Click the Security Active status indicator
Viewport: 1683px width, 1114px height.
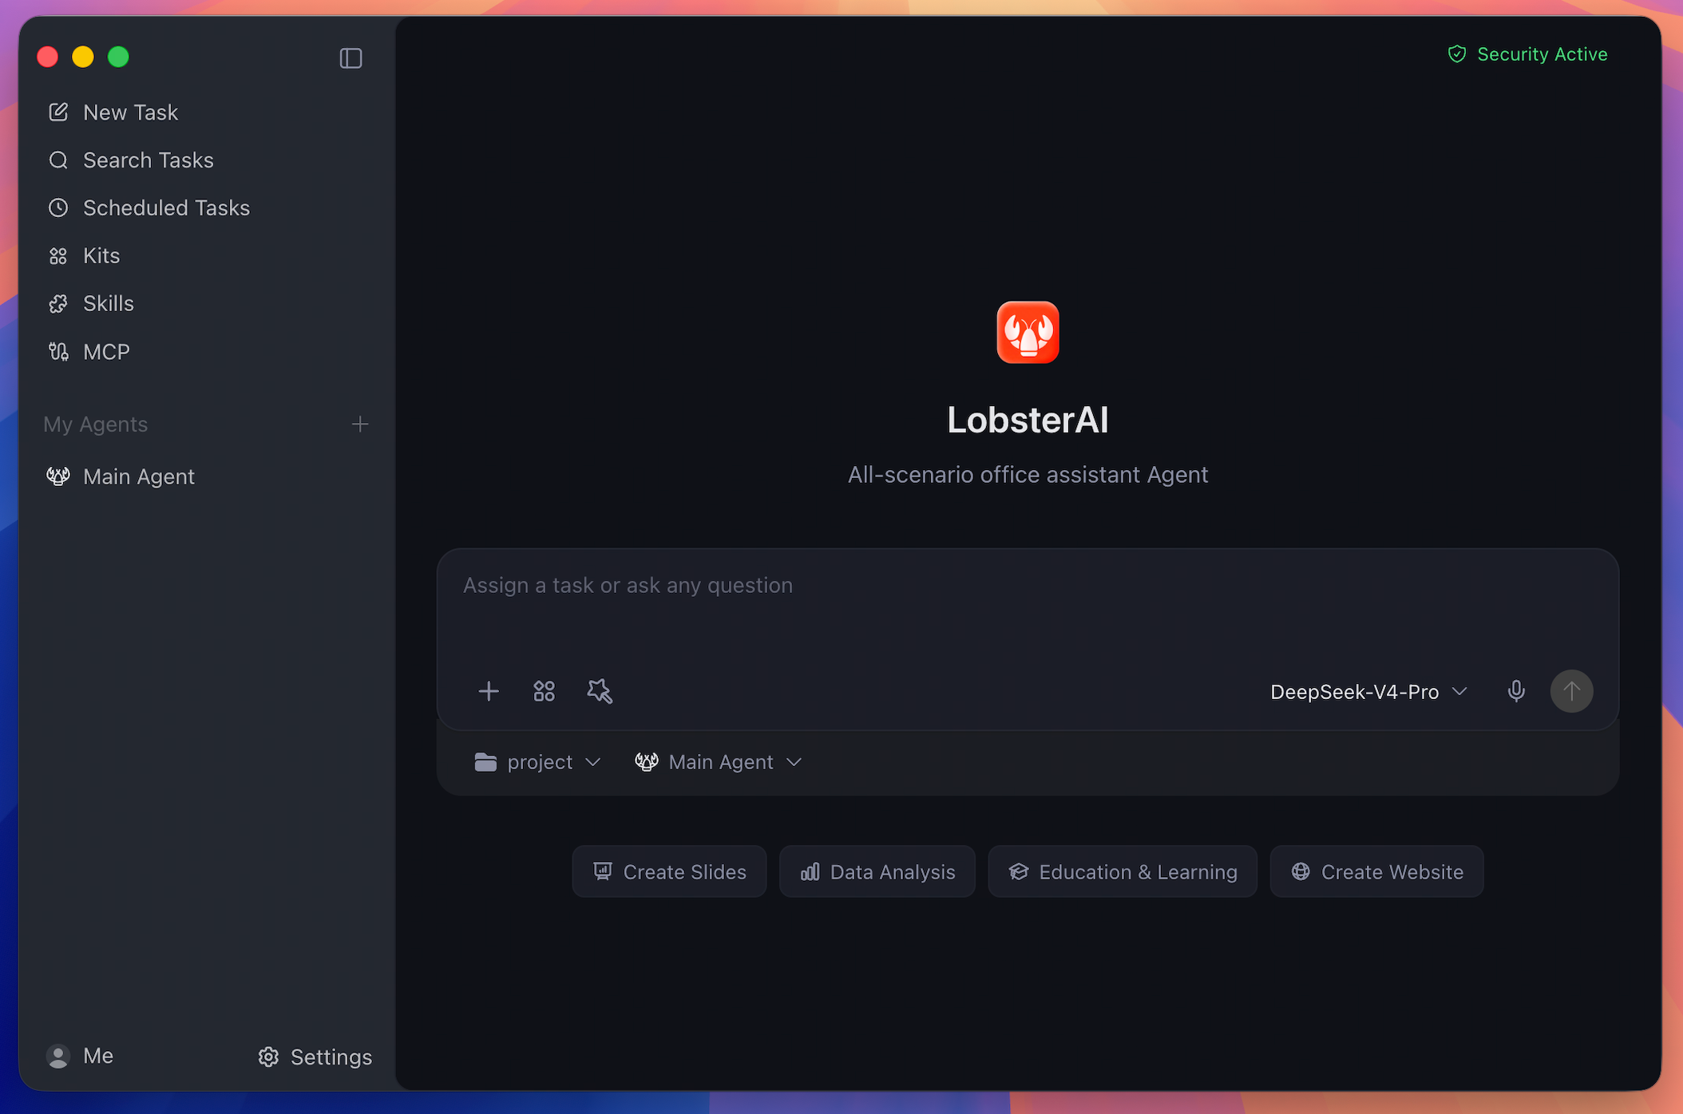(1527, 54)
